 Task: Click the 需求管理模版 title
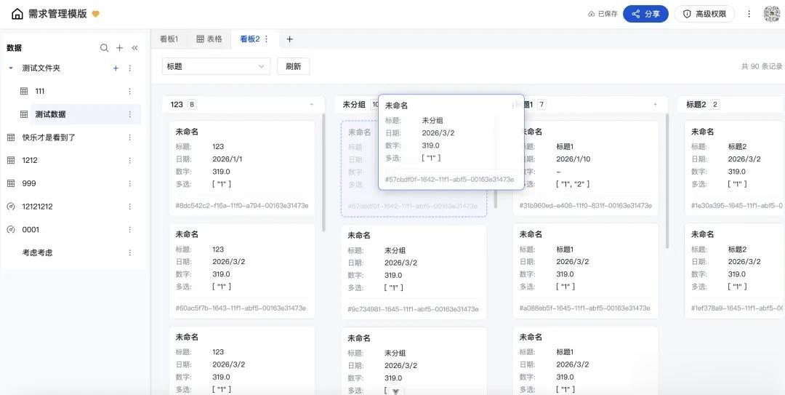[x=57, y=14]
